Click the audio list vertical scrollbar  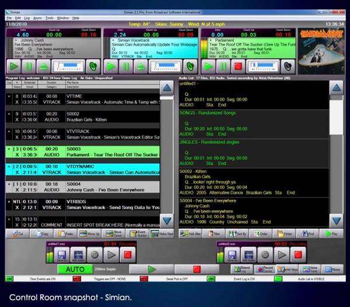click(x=337, y=154)
